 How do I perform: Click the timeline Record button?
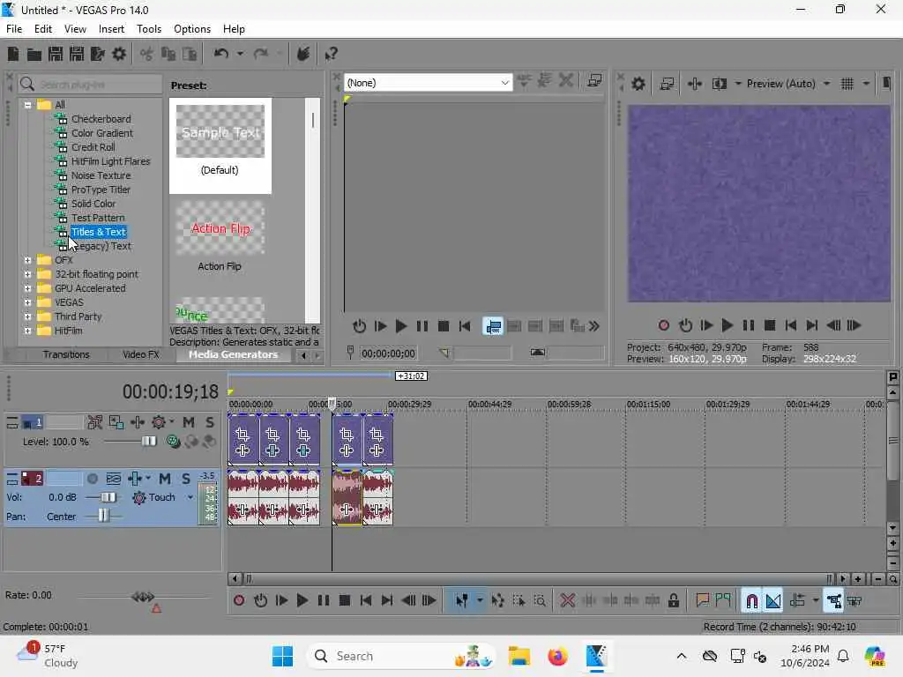239,601
